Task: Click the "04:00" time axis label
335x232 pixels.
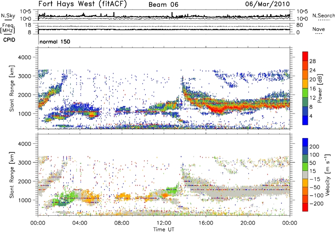Action: [80, 223]
